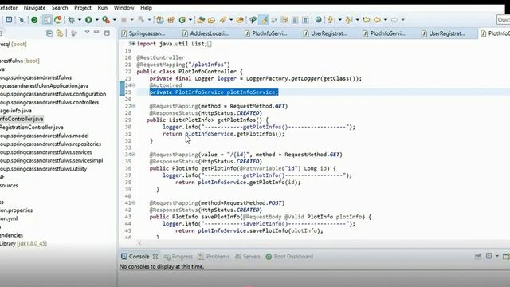
Task: Open the Run menu
Action: (x=103, y=7)
